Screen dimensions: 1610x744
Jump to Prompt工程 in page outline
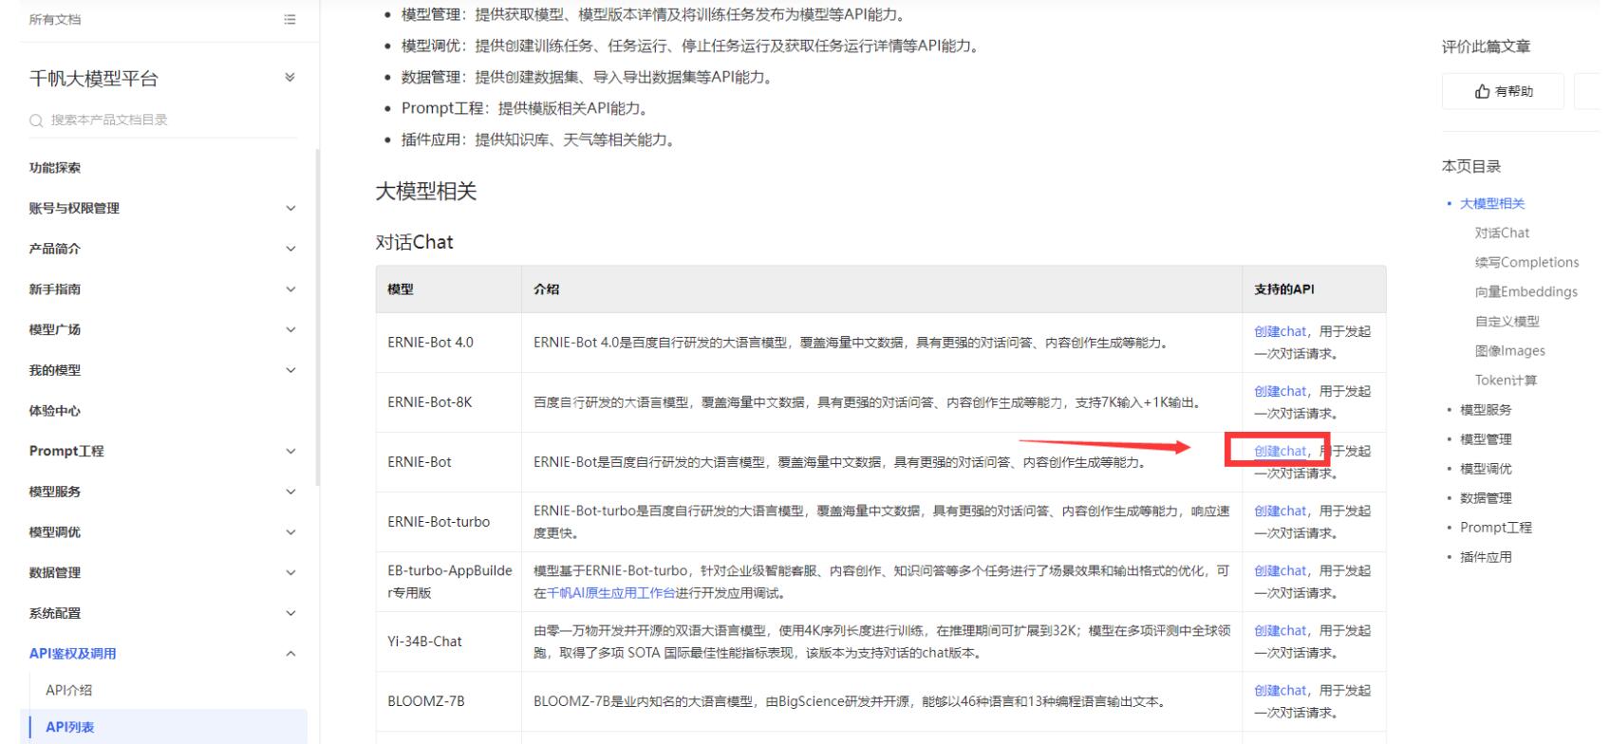(x=1496, y=528)
